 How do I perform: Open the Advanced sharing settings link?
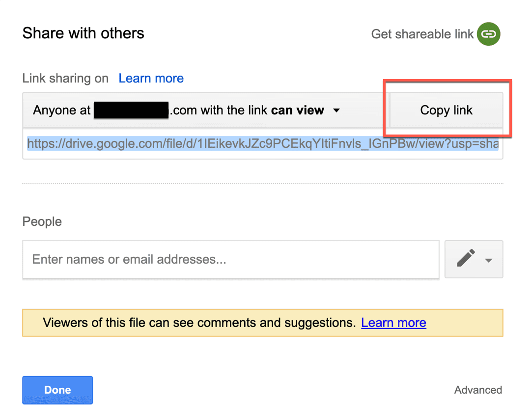(x=478, y=390)
